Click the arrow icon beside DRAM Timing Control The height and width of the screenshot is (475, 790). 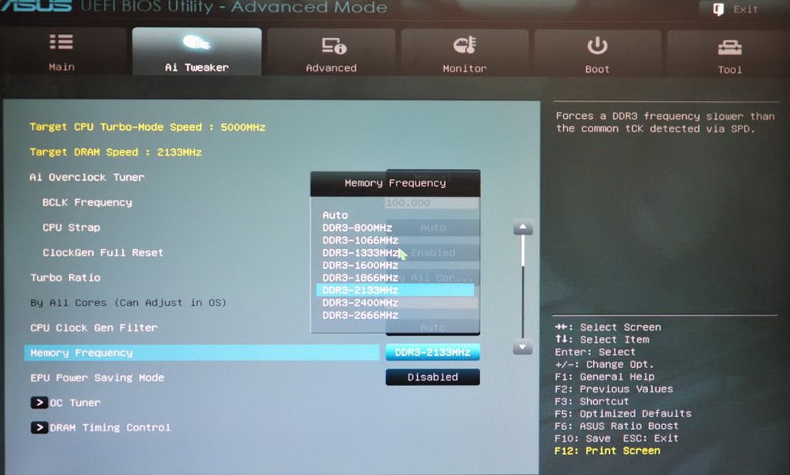[x=39, y=427]
